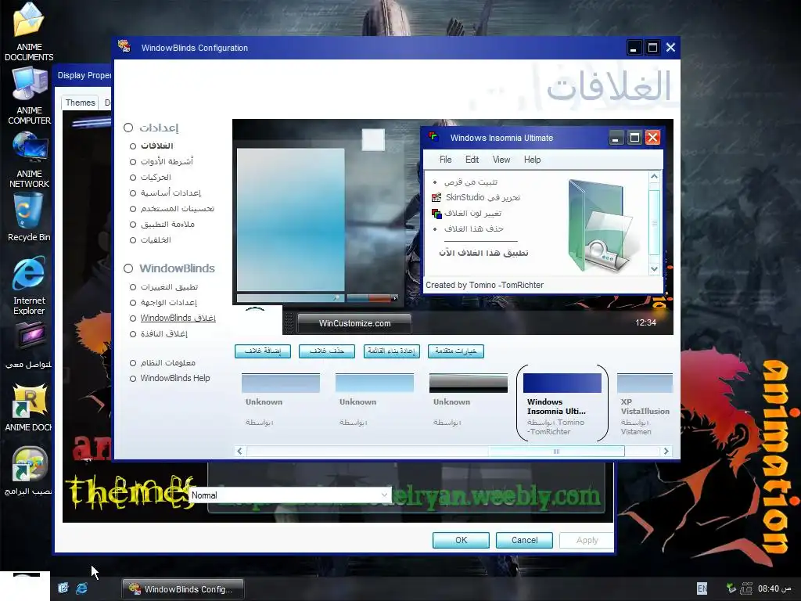Screen dimensions: 801x601
Task: Click the معلومات النظام option
Action: click(168, 363)
